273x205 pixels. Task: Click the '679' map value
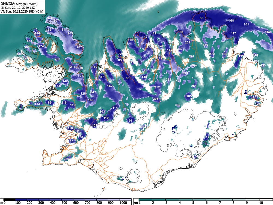point(191,56)
